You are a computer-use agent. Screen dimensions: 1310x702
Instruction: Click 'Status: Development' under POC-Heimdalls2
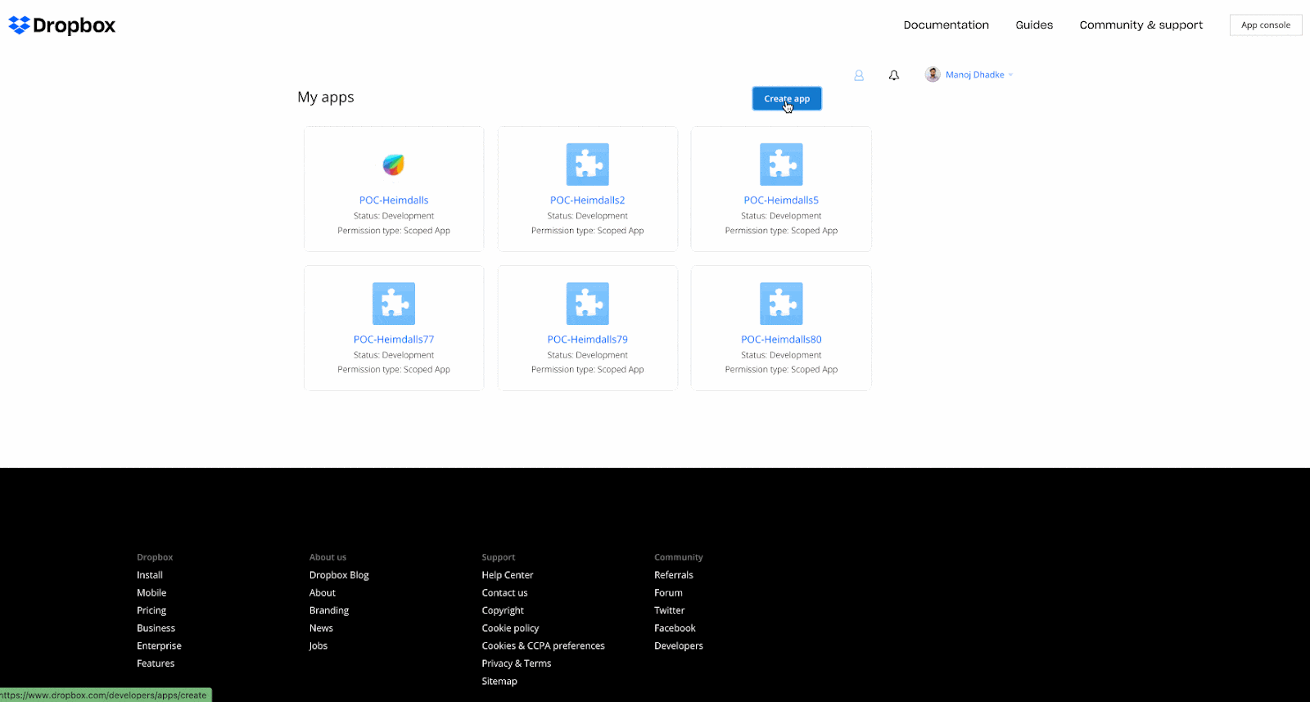point(588,216)
